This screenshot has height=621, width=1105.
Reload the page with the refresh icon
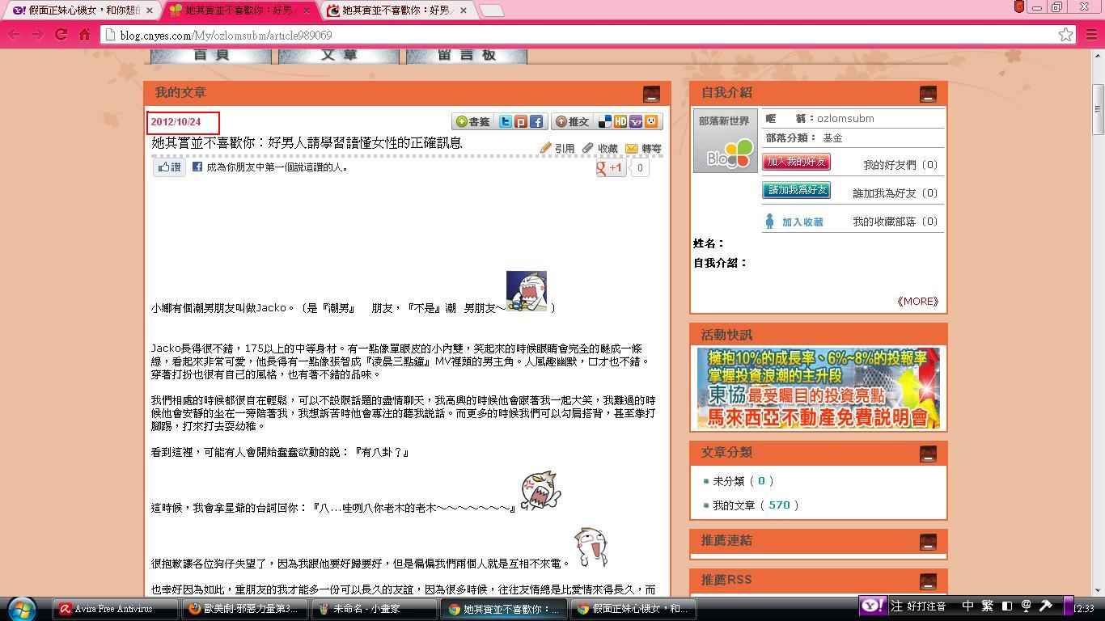[x=61, y=35]
